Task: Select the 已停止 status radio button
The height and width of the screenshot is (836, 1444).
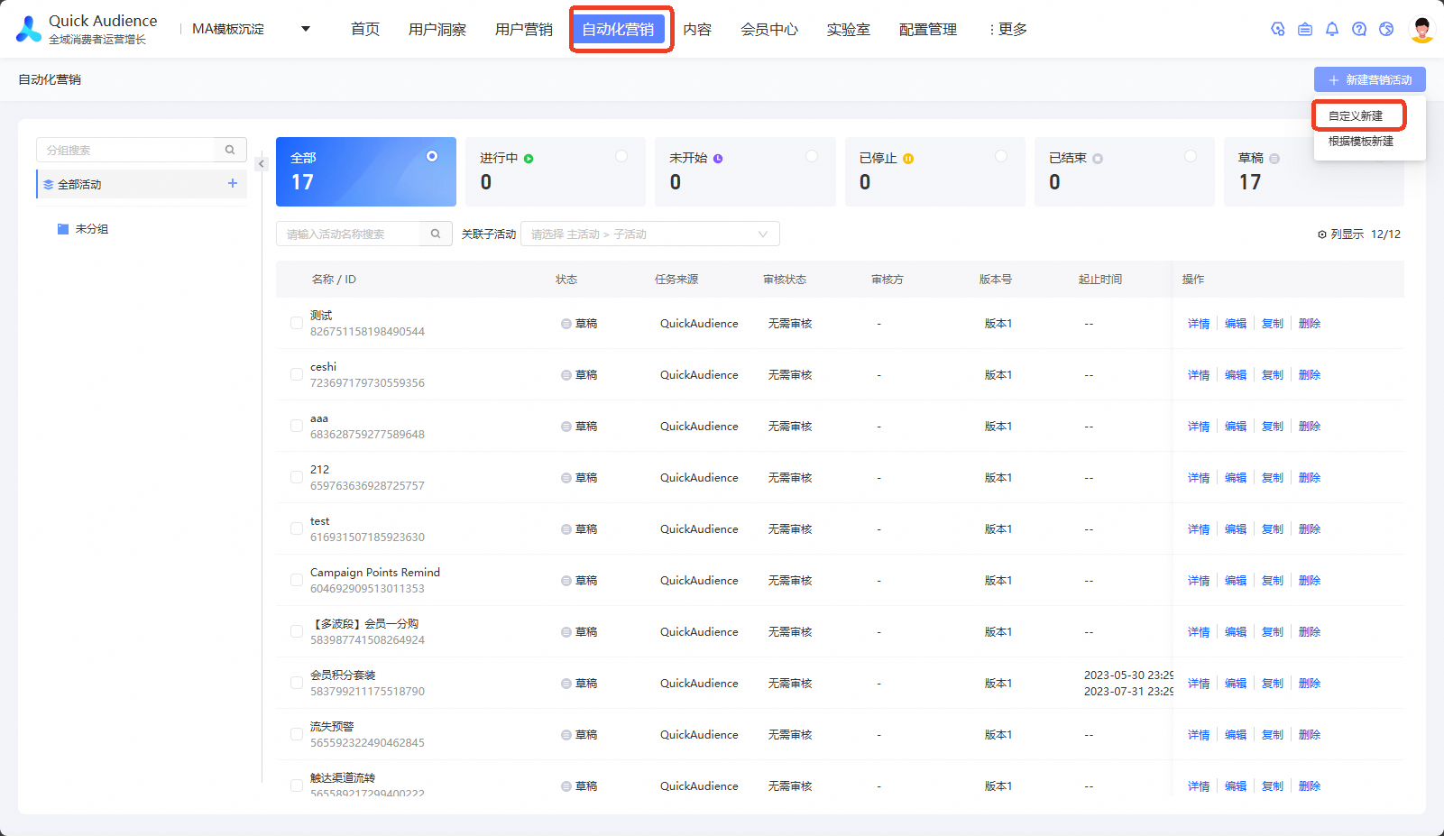Action: (x=1001, y=157)
